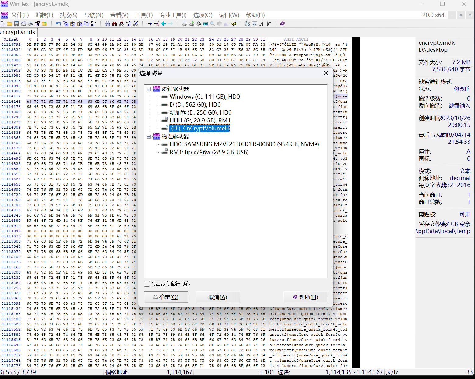
Task: Click the magnifier analyze icon
Action: [x=213, y=23]
